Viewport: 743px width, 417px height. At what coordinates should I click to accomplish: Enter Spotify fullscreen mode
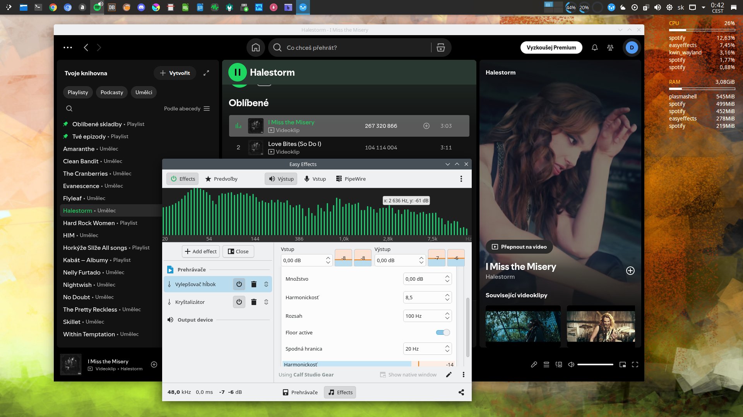tap(635, 364)
